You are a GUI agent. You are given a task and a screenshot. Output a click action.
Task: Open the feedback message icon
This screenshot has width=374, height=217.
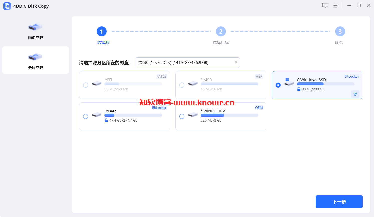pyautogui.click(x=325, y=6)
